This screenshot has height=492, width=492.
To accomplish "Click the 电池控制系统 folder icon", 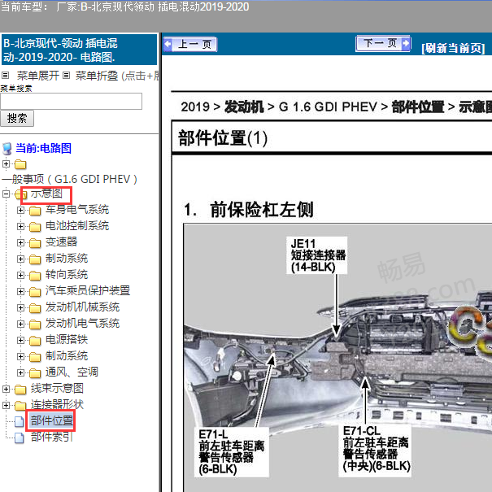I will click(x=35, y=227).
